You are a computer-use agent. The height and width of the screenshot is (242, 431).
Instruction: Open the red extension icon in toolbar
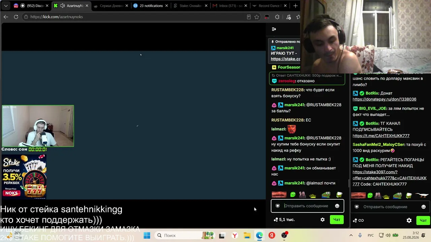[267, 17]
